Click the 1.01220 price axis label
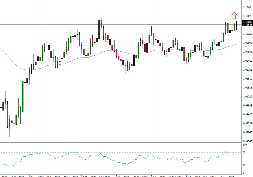Viewport: 253px width, 177px height. (247, 97)
